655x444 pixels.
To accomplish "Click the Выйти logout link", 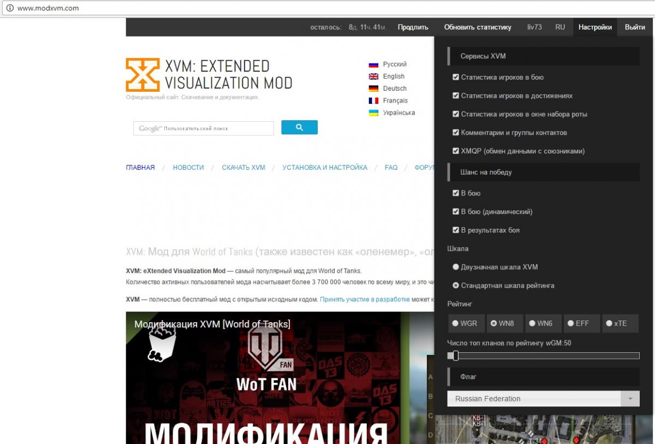I will click(x=635, y=27).
